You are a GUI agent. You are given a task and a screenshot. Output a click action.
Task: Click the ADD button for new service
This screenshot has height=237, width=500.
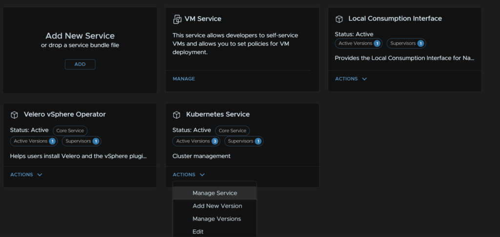point(80,64)
